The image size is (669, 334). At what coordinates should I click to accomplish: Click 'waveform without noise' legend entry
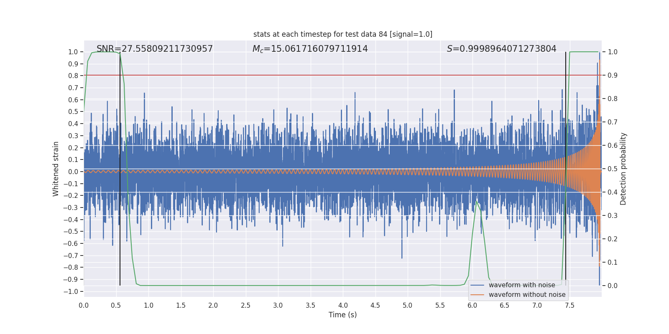point(527,295)
